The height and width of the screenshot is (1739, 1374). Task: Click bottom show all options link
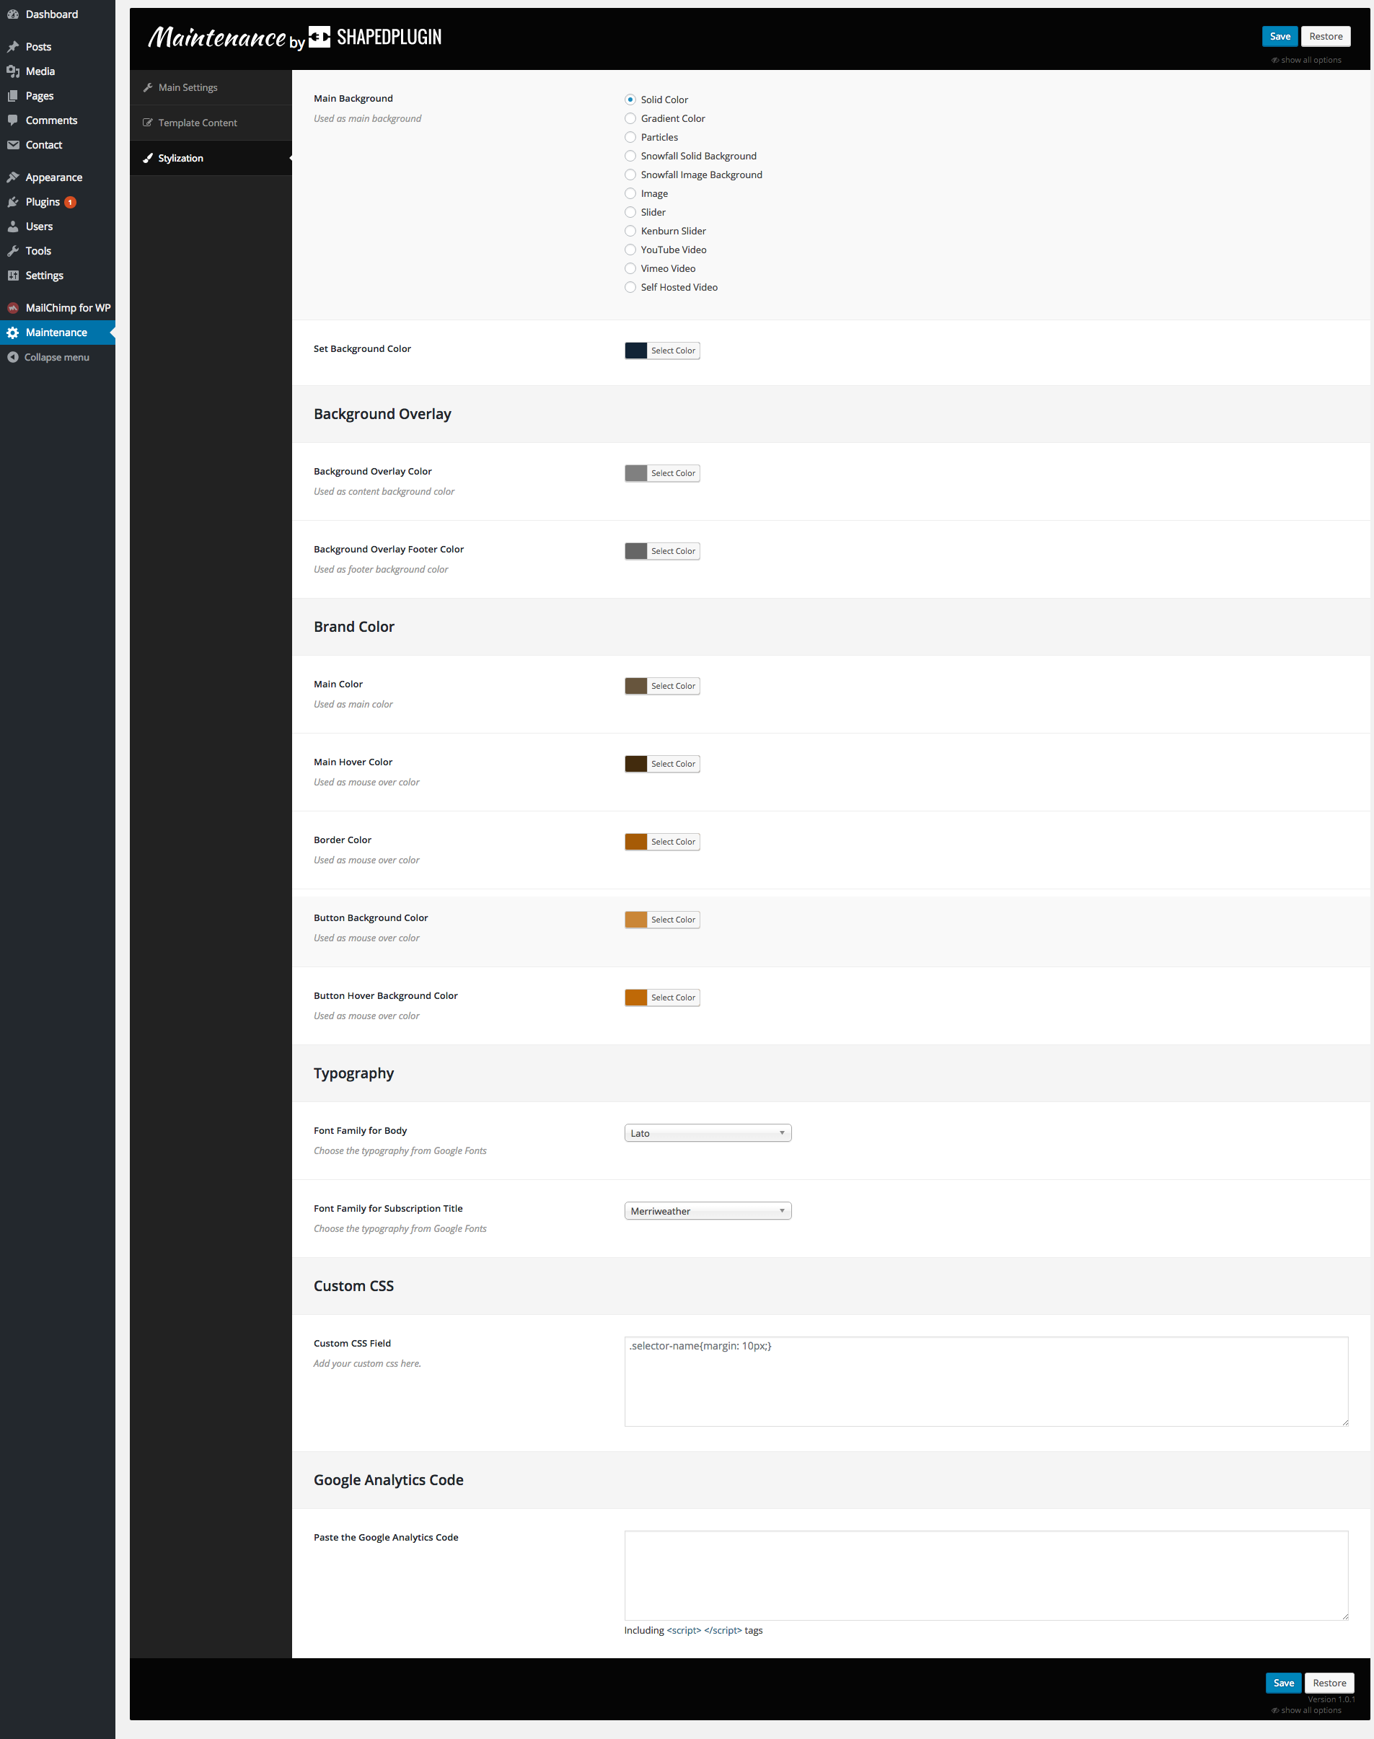coord(1306,1710)
